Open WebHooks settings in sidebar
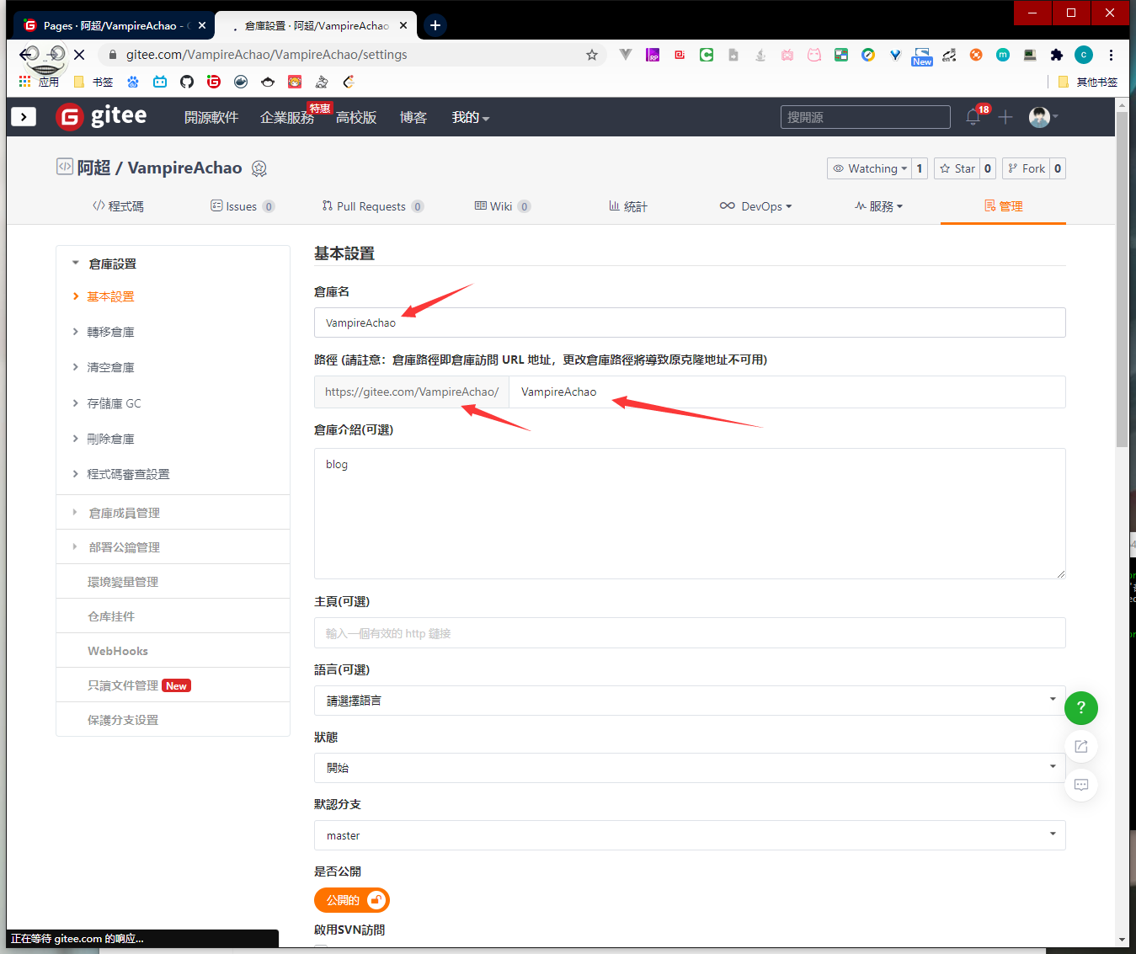Image resolution: width=1136 pixels, height=954 pixels. tap(118, 651)
